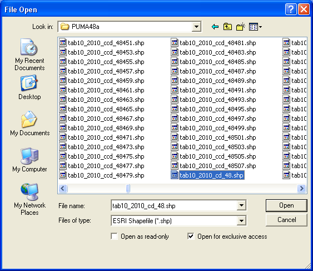Screen dimensions: 313x271
Task: Expand the Files of type dropdown
Action: [x=241, y=220]
